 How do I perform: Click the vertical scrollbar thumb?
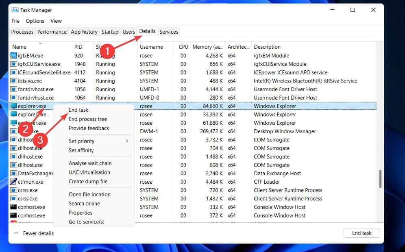click(381, 179)
